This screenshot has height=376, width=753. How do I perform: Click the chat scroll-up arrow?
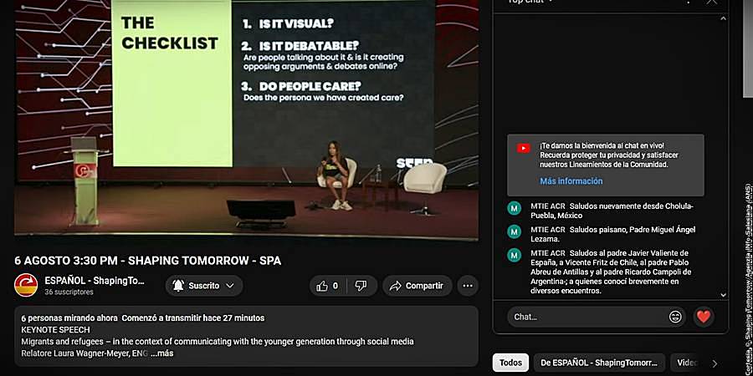(x=723, y=18)
